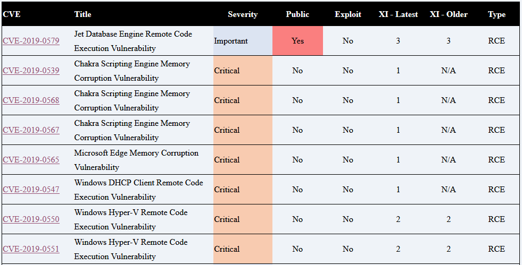This screenshot has width=522, height=265.
Task: Click the Type column header
Action: [x=496, y=14]
